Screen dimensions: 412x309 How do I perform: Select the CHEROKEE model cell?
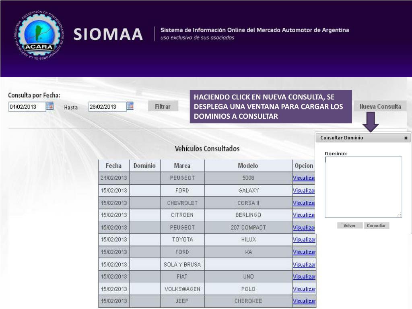pyautogui.click(x=248, y=301)
